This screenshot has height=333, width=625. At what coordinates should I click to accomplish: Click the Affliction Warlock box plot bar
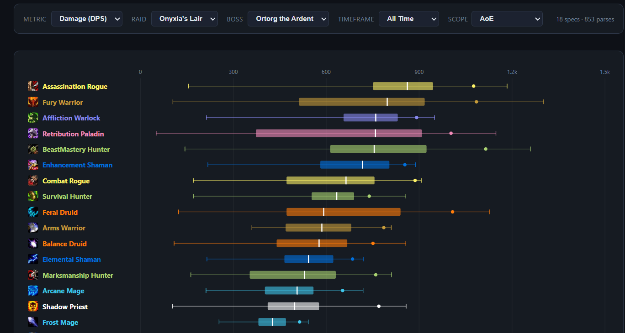[371, 118]
